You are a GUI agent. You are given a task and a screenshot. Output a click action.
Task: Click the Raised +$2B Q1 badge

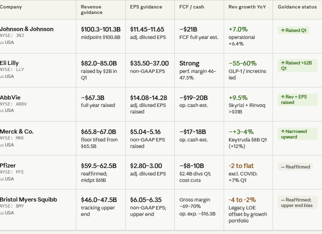click(298, 65)
